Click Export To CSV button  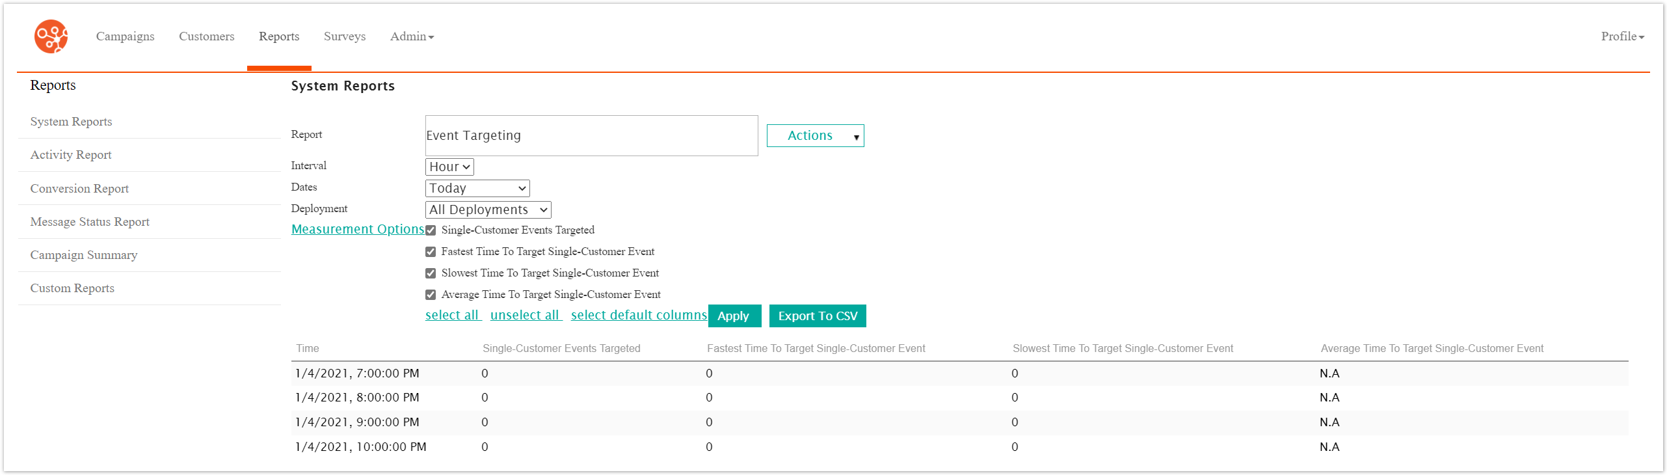(x=817, y=316)
